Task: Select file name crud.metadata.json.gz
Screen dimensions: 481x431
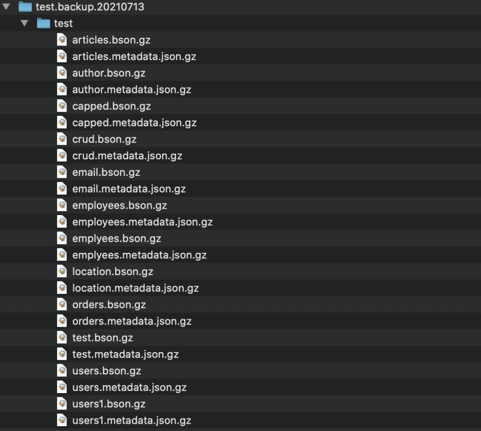Action: pyautogui.click(x=127, y=156)
